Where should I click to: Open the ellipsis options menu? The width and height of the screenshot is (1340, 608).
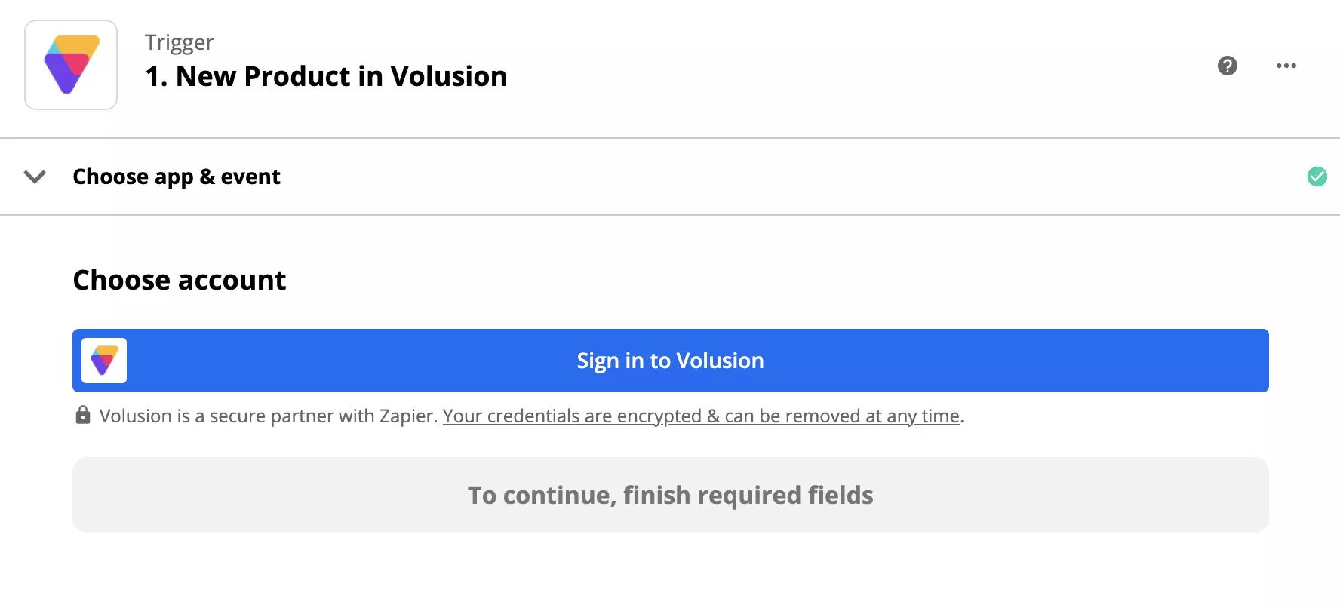1286,66
